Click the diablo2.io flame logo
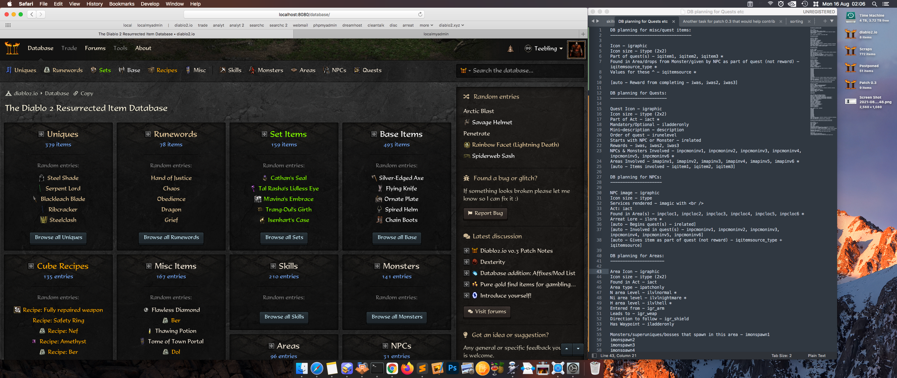 click(x=12, y=48)
